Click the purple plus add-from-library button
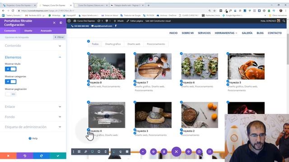 (143, 152)
